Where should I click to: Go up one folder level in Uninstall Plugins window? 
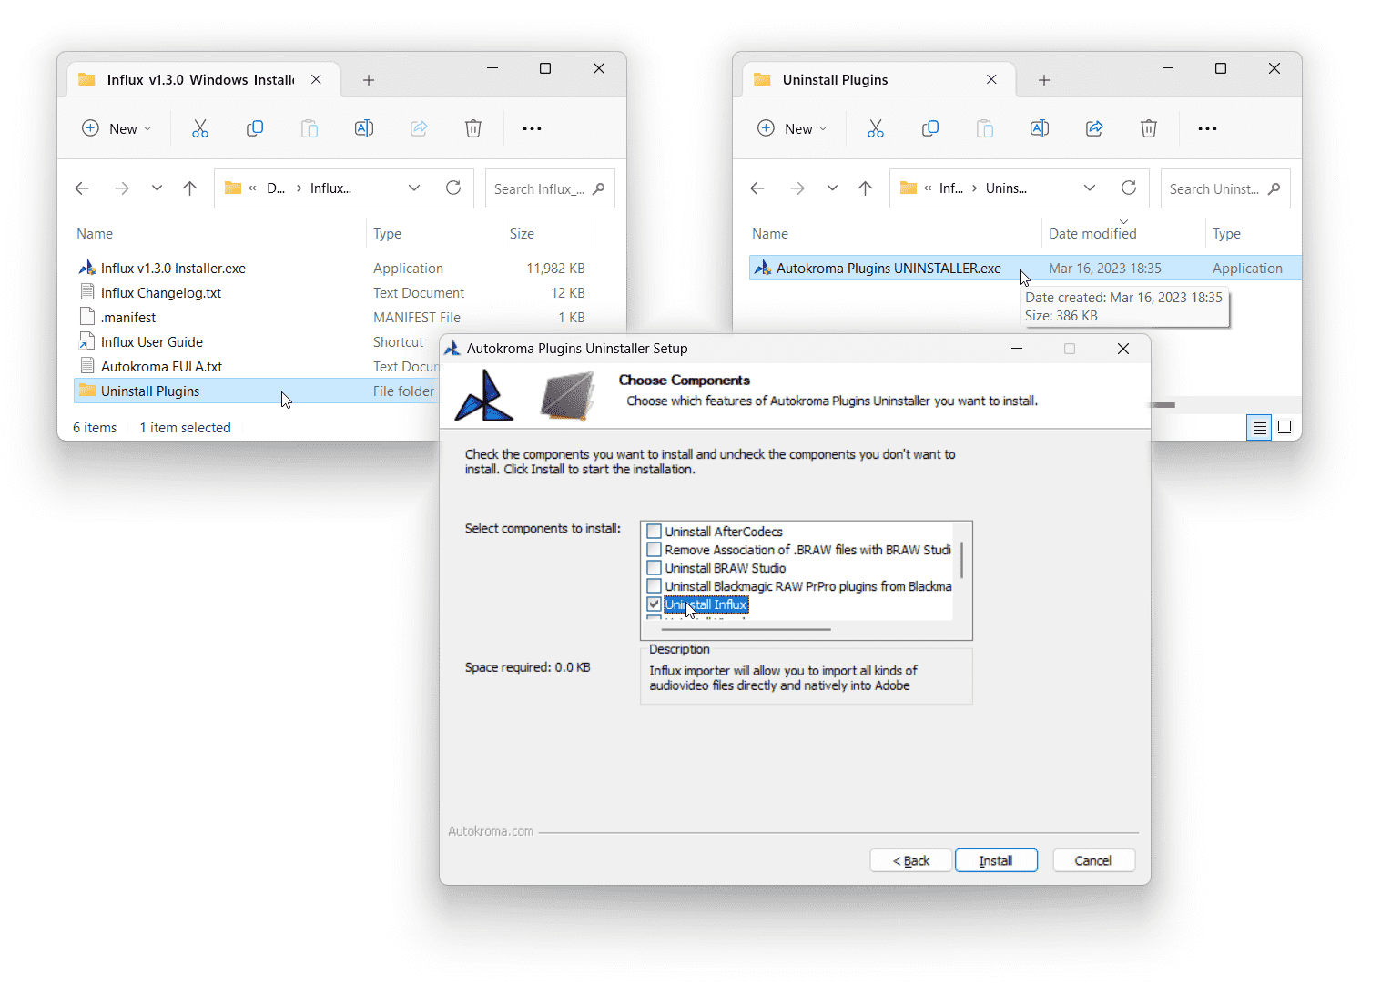tap(865, 188)
